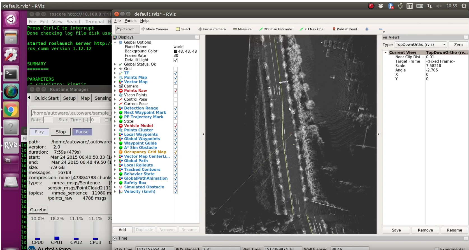Click the Start Time input field

(95, 120)
